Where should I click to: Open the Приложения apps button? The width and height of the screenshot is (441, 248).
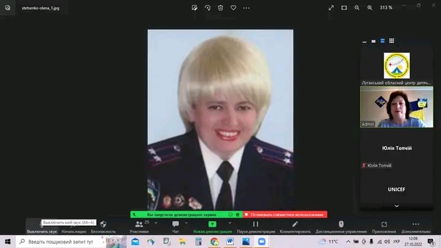[384, 227]
